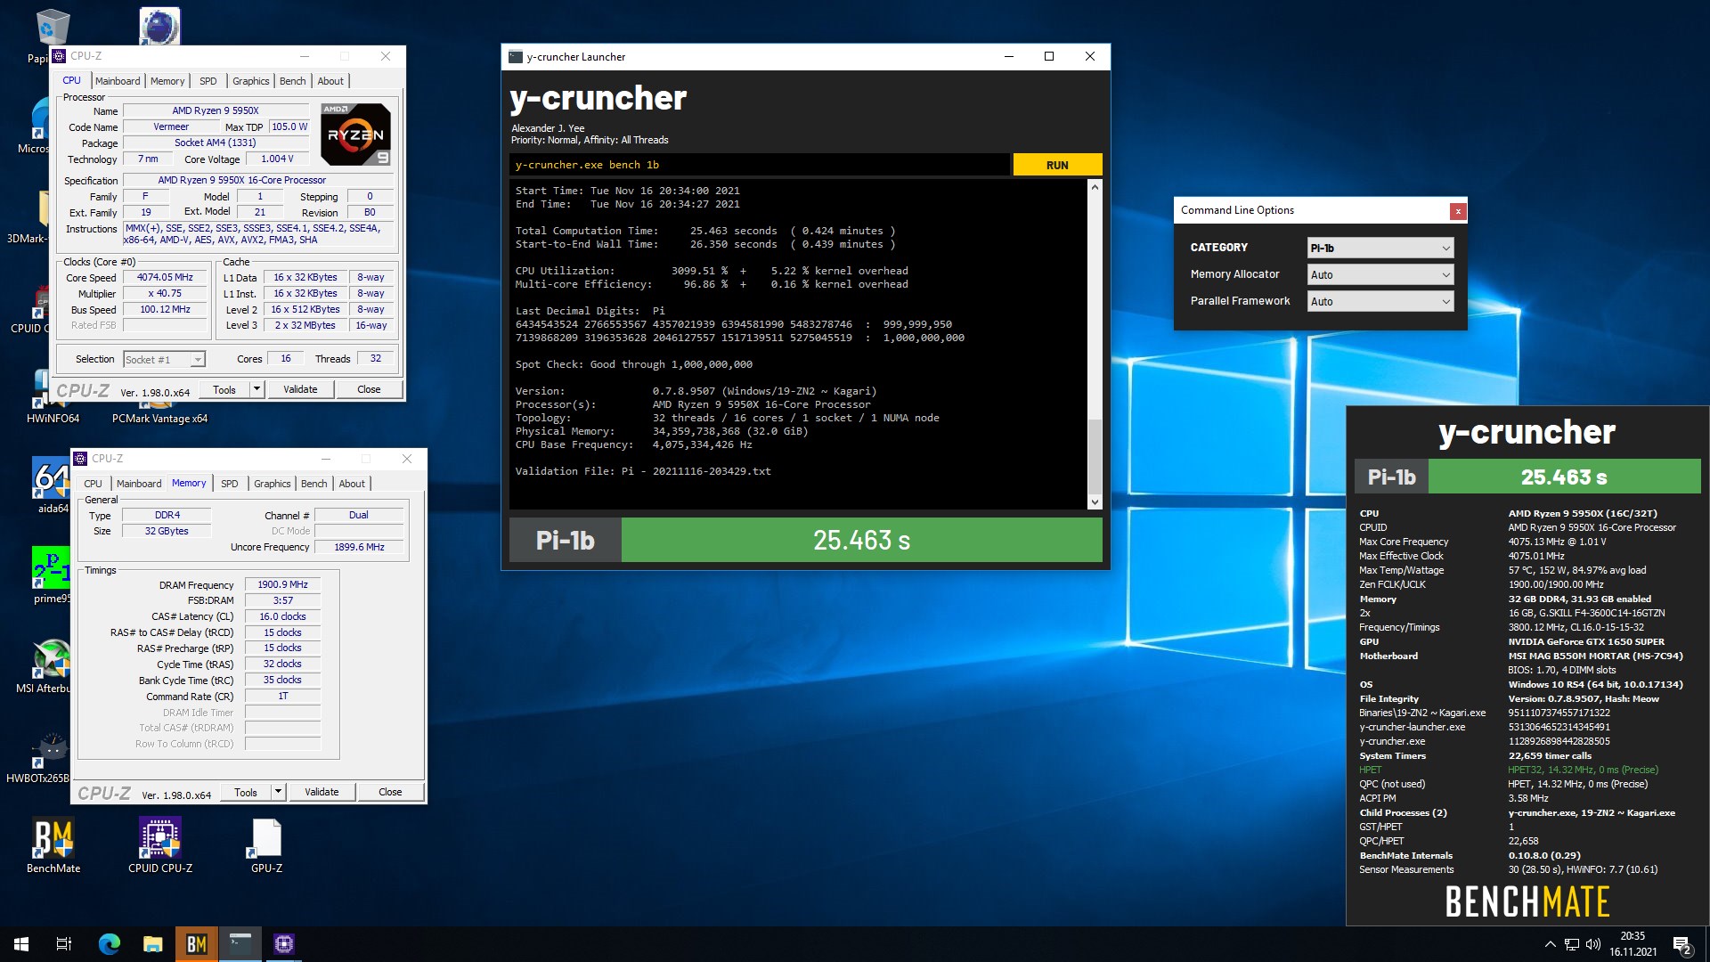This screenshot has width=1710, height=962.
Task: Switch to Memory tab in top CPU-Z
Action: point(167,81)
